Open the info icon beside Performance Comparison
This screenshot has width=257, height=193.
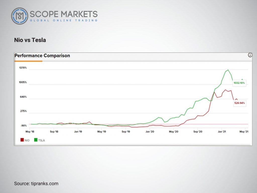(250, 55)
